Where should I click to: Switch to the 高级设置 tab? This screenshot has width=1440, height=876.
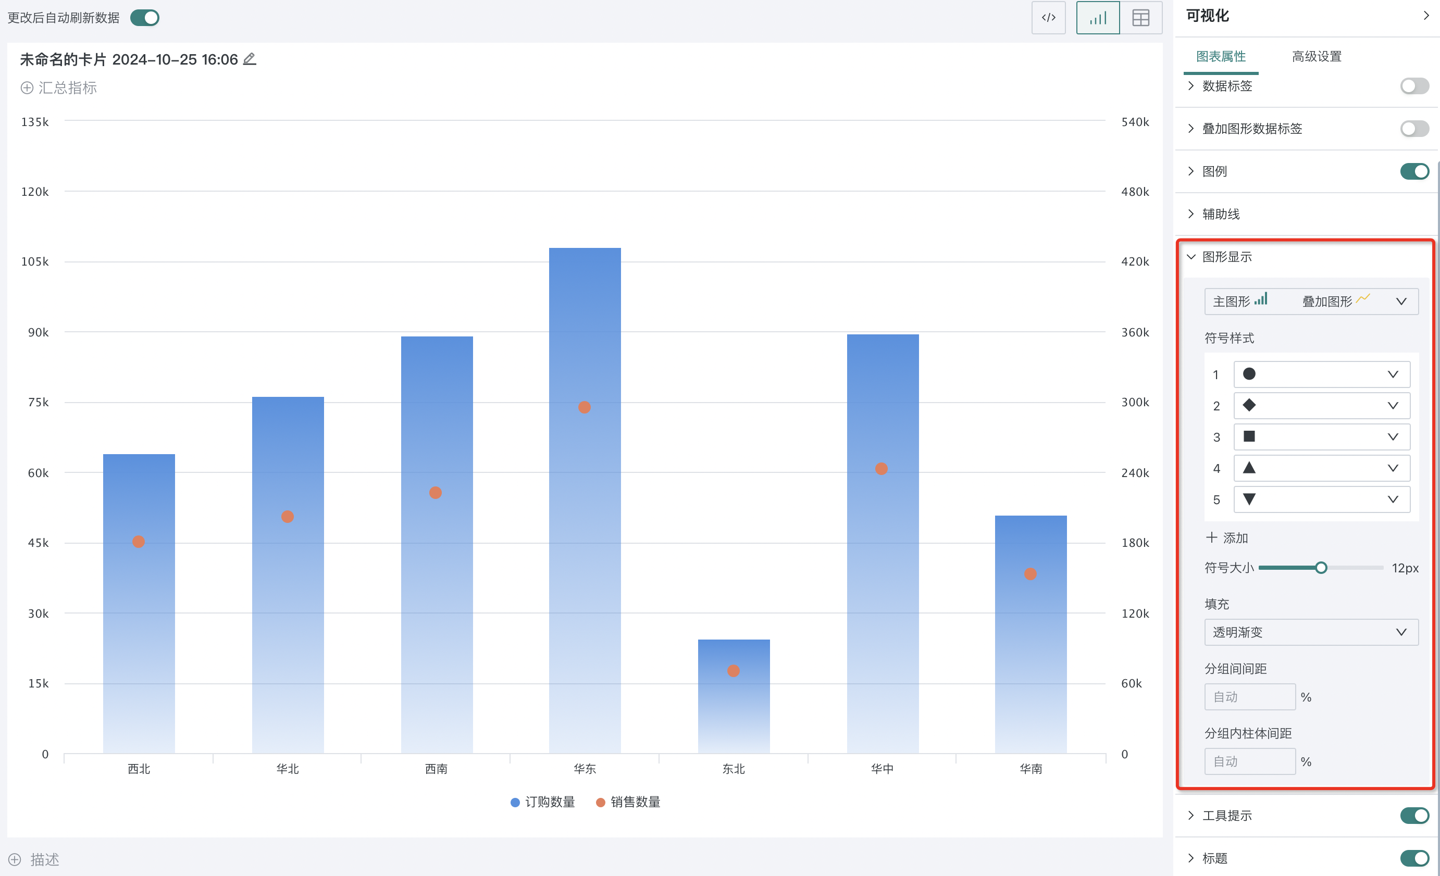pyautogui.click(x=1316, y=57)
